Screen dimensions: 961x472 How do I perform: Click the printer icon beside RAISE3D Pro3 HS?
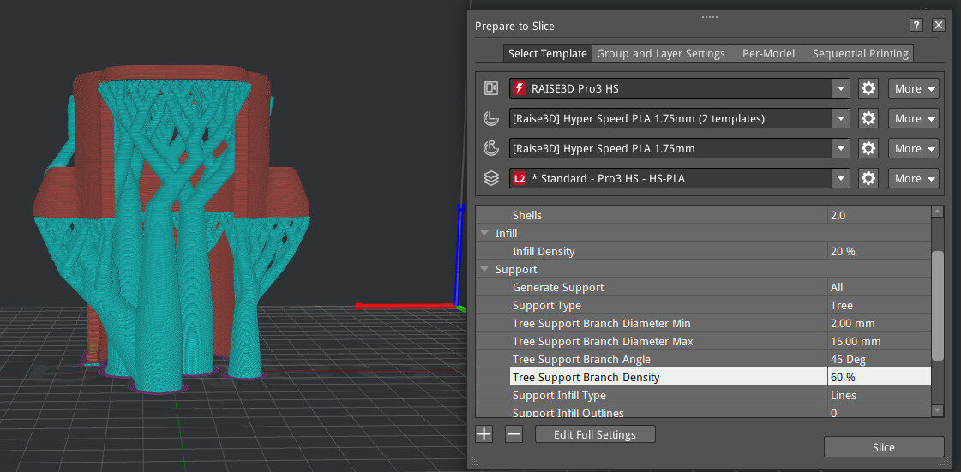click(491, 88)
